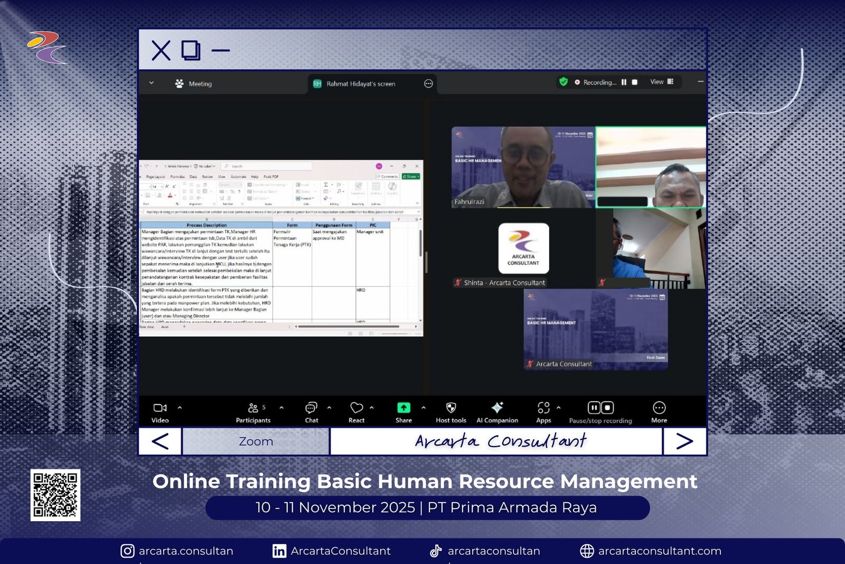Screen dimensions: 845x564
Task: Pause recording in the top bar
Action: [x=624, y=82]
